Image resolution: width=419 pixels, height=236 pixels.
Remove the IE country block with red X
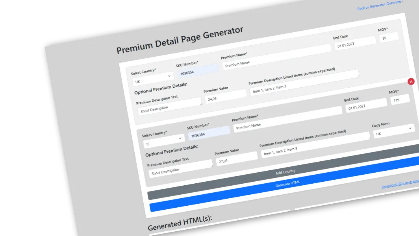coord(411,81)
